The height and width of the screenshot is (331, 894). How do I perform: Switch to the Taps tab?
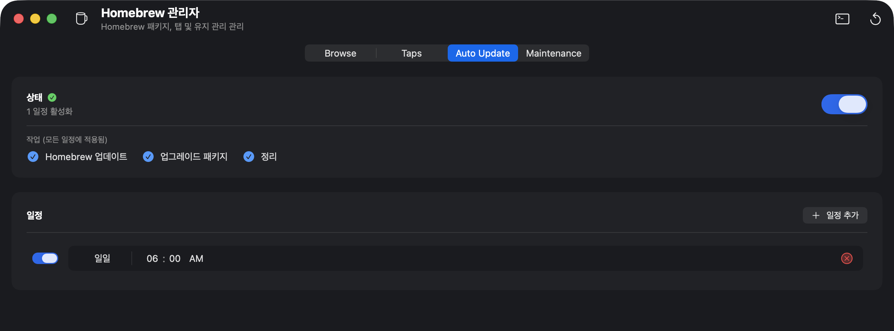coord(411,53)
